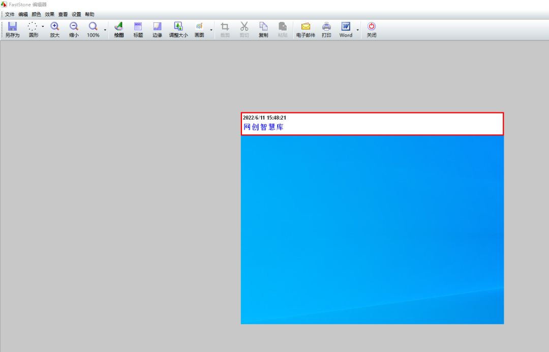Screen dimensions: 549x352
Task: Zoom out with the 缩小 magnifier
Action: pyautogui.click(x=74, y=30)
